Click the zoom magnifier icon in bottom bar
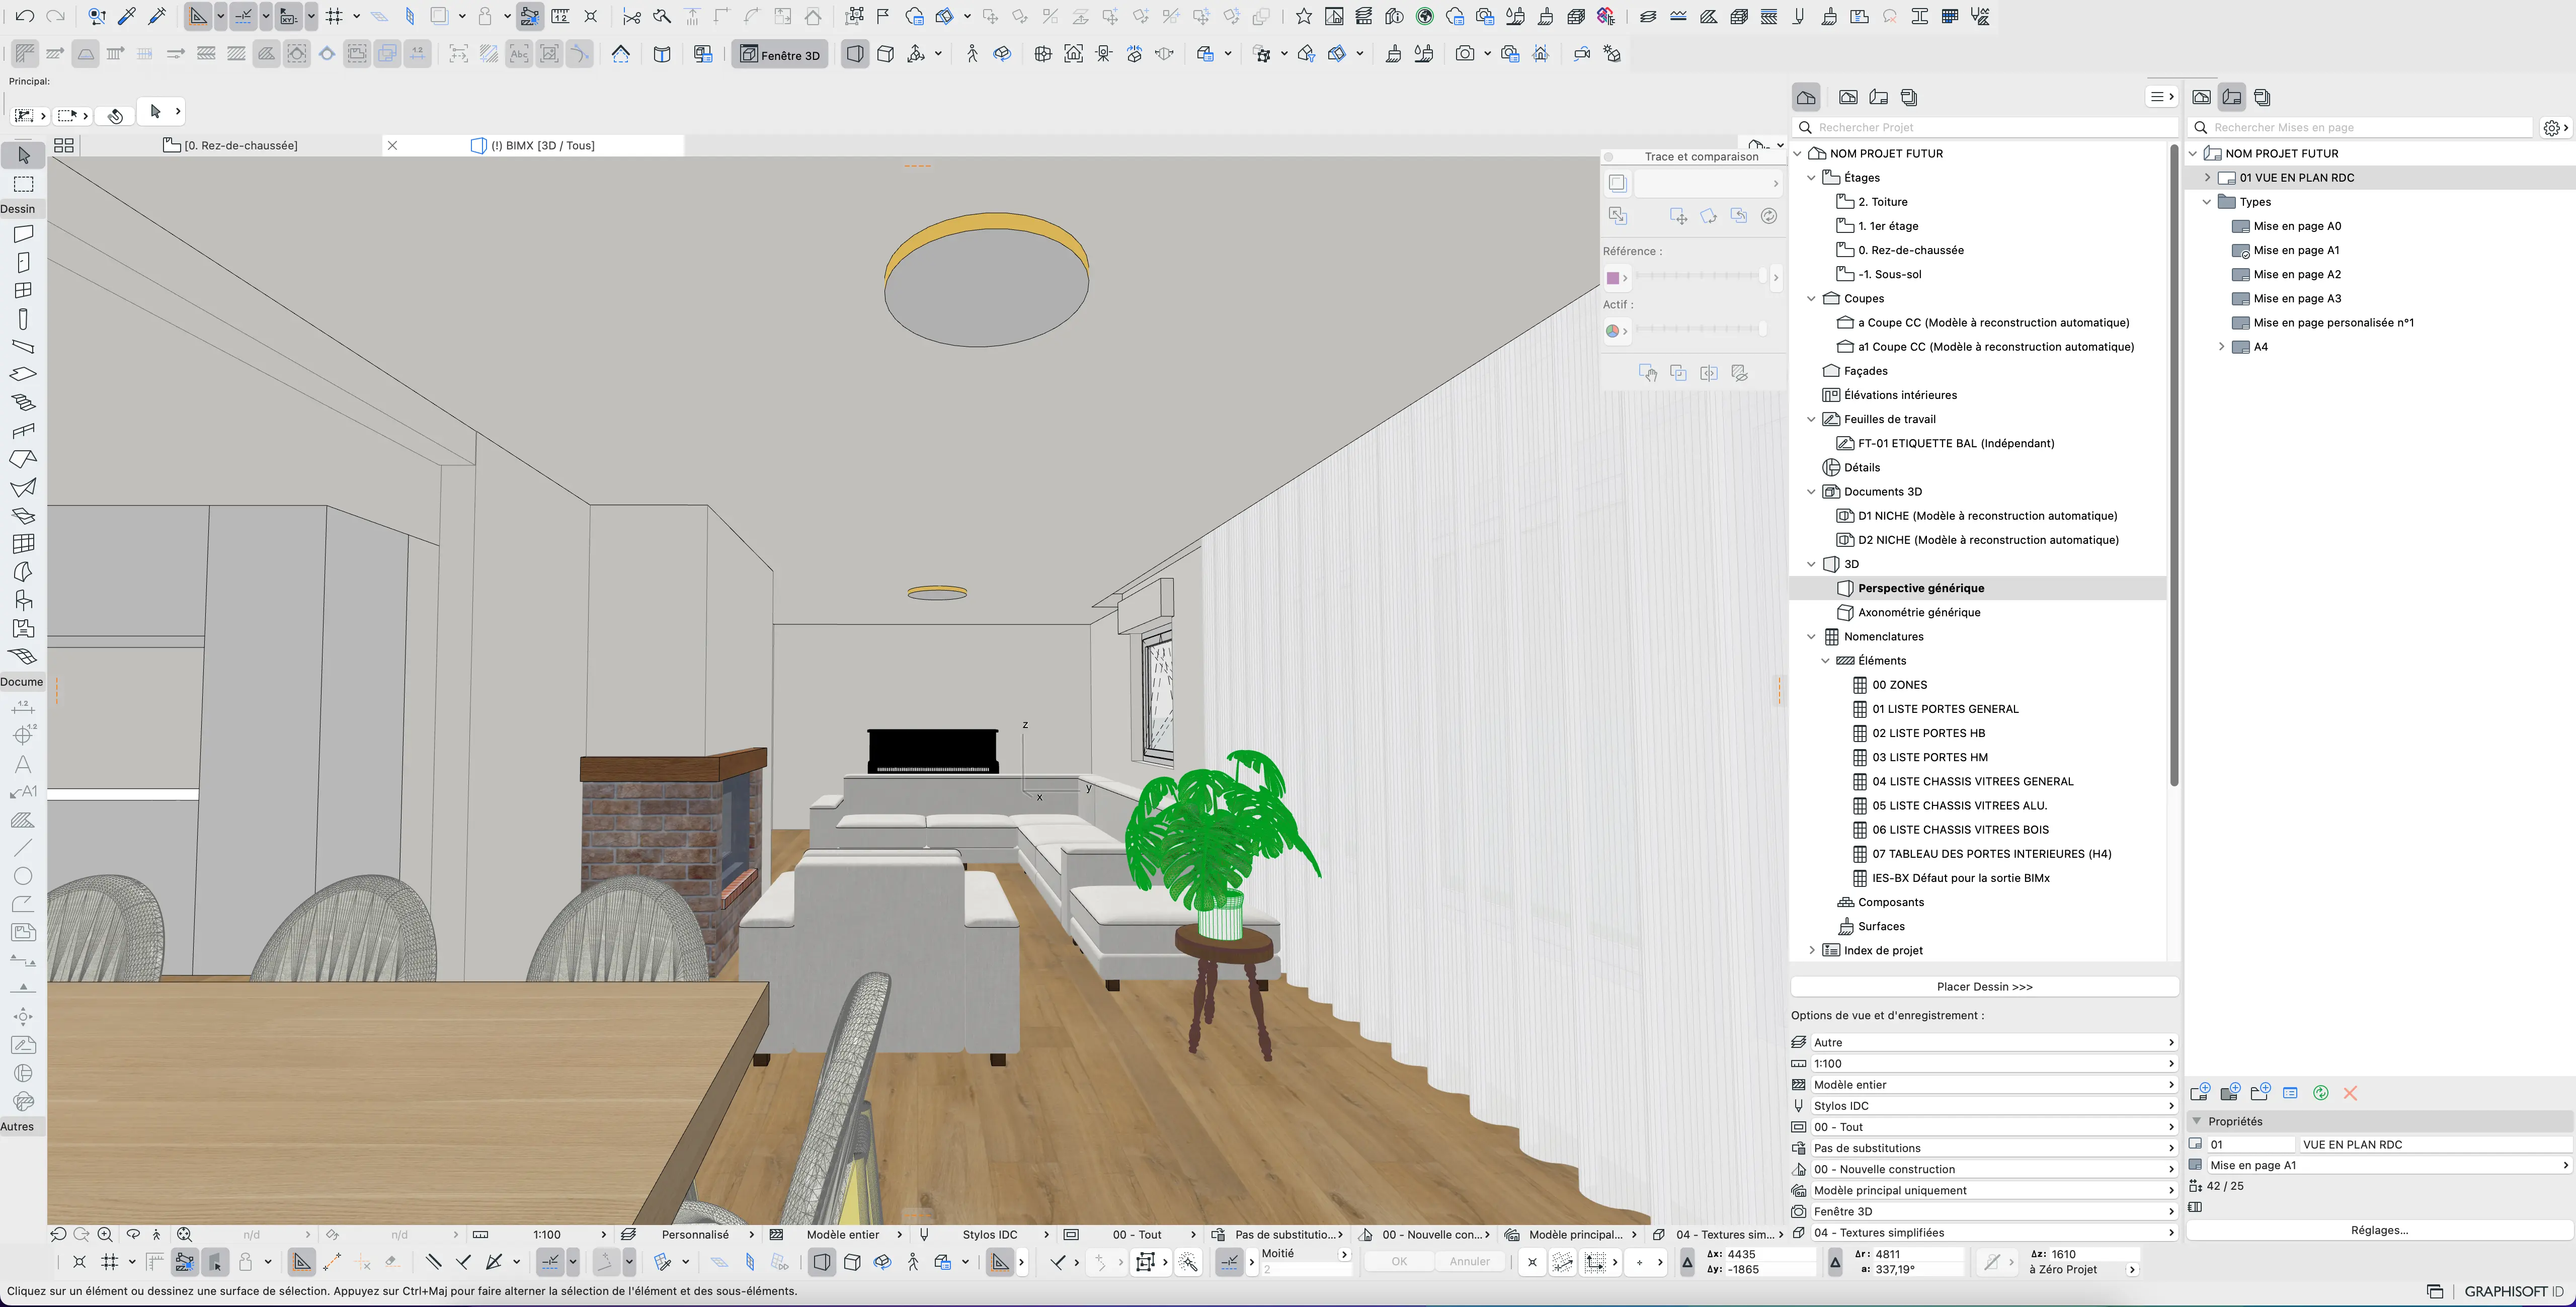 click(x=105, y=1235)
